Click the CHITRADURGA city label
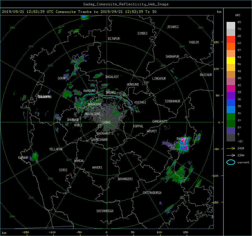The height and width of the screenshot is (236, 252). (x=152, y=193)
